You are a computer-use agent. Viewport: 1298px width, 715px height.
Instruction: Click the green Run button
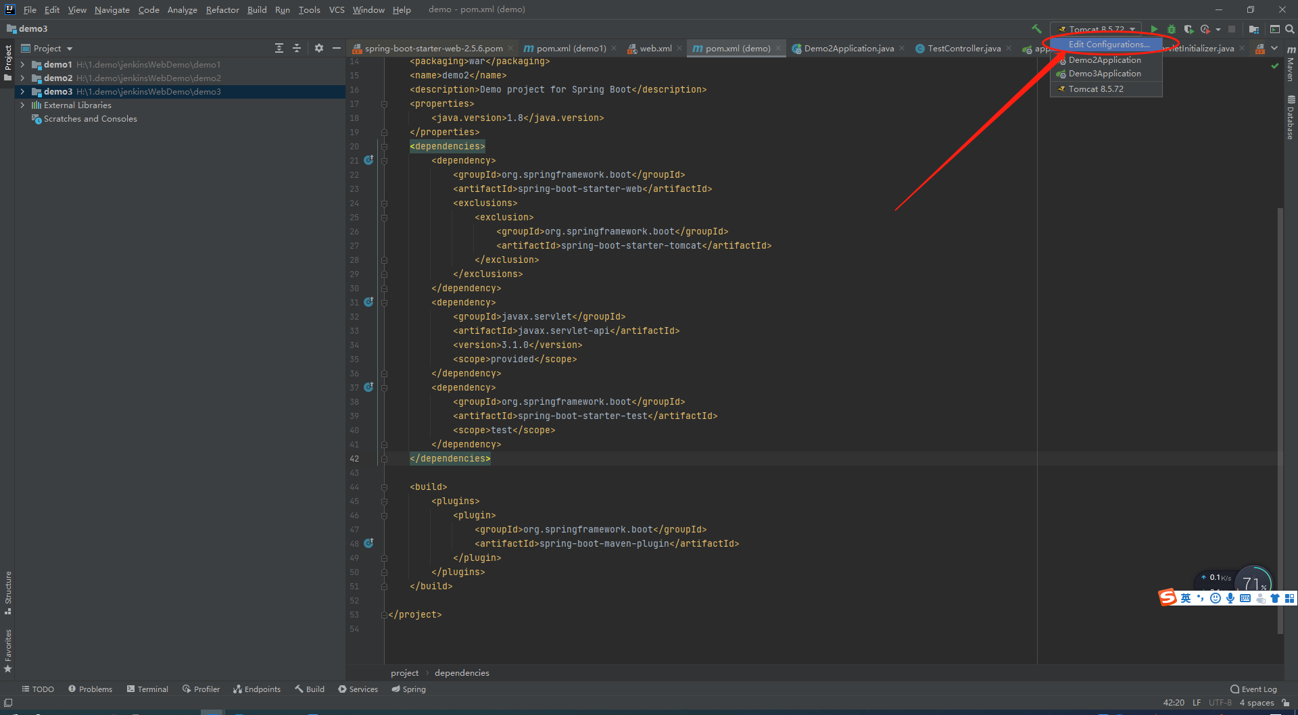(x=1154, y=29)
